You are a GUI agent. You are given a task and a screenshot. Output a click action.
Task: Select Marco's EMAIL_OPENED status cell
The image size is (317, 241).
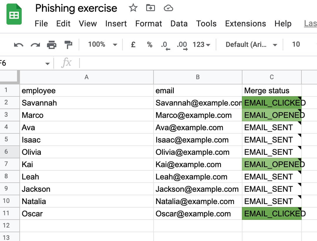pos(272,115)
